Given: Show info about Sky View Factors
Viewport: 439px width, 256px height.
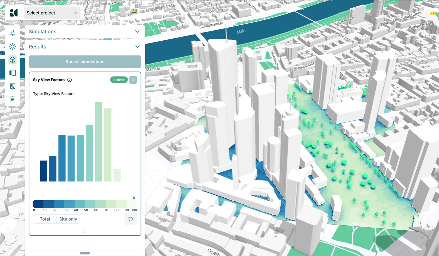Looking at the screenshot, I should (x=70, y=80).
